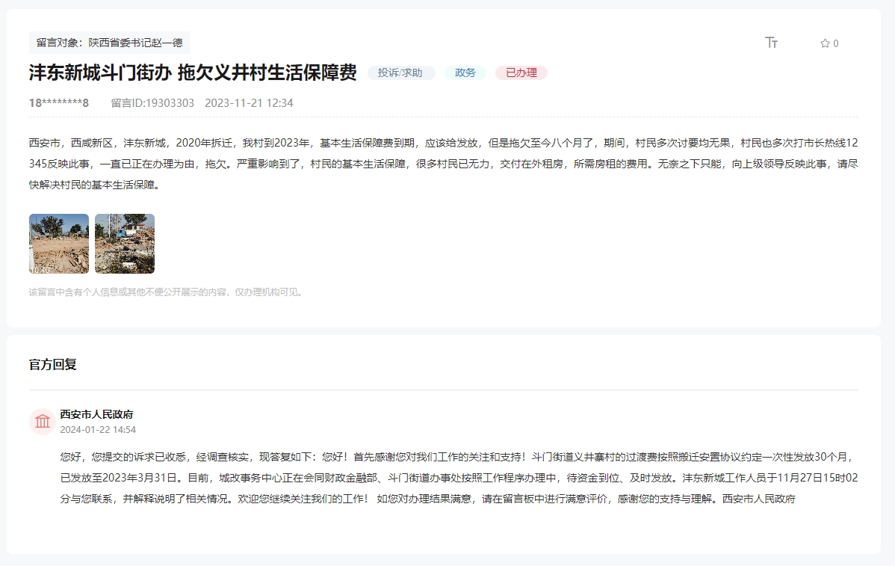Viewport: 895px width, 566px height.
Task: Click the favorite count number 0
Action: click(x=835, y=43)
